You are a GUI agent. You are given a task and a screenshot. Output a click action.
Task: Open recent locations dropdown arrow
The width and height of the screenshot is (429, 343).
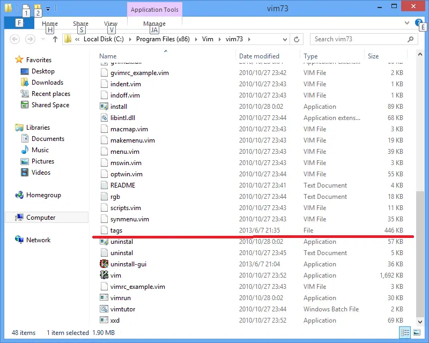(43, 39)
